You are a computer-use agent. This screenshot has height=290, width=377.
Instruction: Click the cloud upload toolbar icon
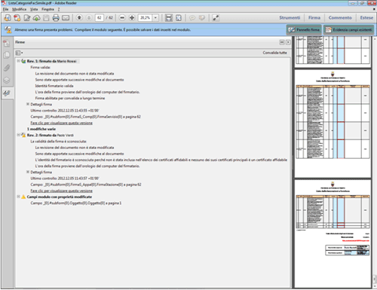(x=36, y=18)
